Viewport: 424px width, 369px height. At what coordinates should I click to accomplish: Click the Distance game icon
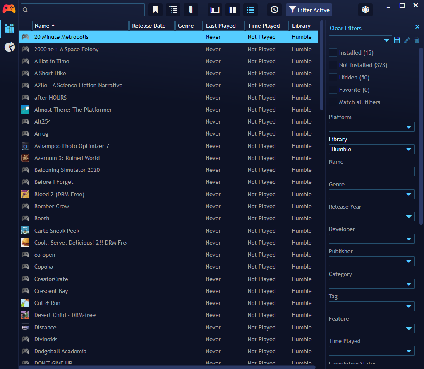tap(25, 327)
